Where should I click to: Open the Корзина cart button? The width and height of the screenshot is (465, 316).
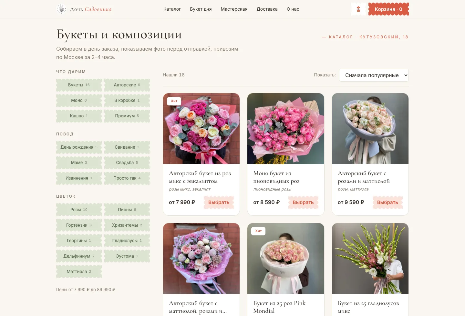pos(388,9)
